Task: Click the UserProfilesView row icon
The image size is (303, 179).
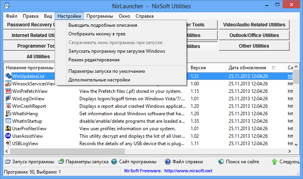Action: click(8, 129)
